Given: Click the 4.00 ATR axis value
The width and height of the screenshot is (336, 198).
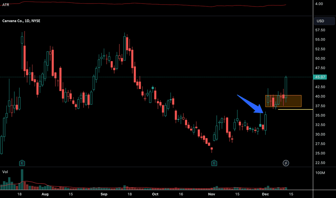Looking at the screenshot, I should pos(319,4).
